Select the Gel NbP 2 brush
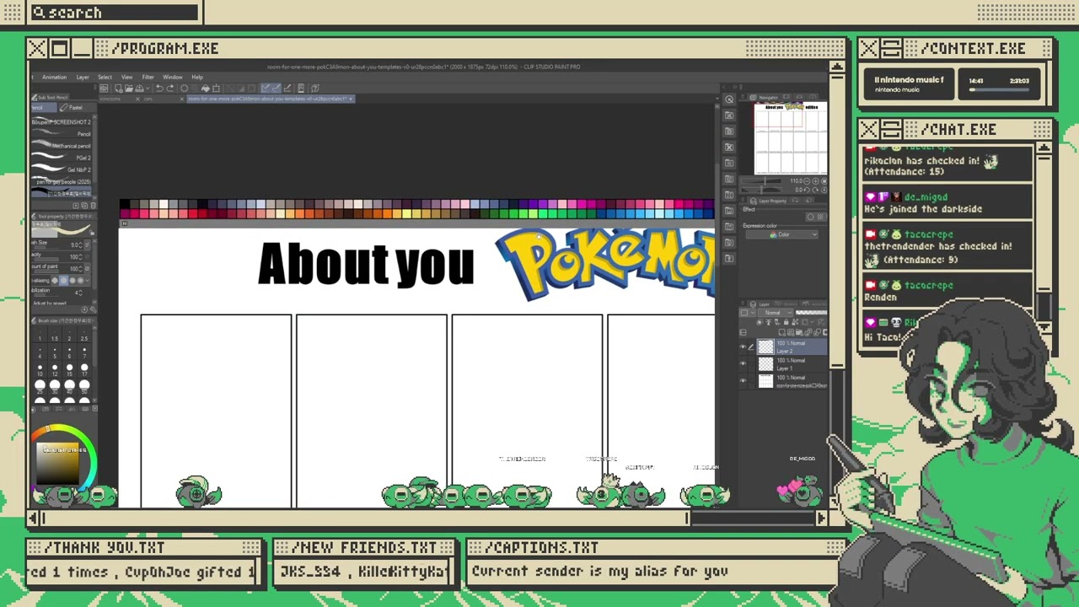This screenshot has width=1079, height=607. (x=61, y=169)
